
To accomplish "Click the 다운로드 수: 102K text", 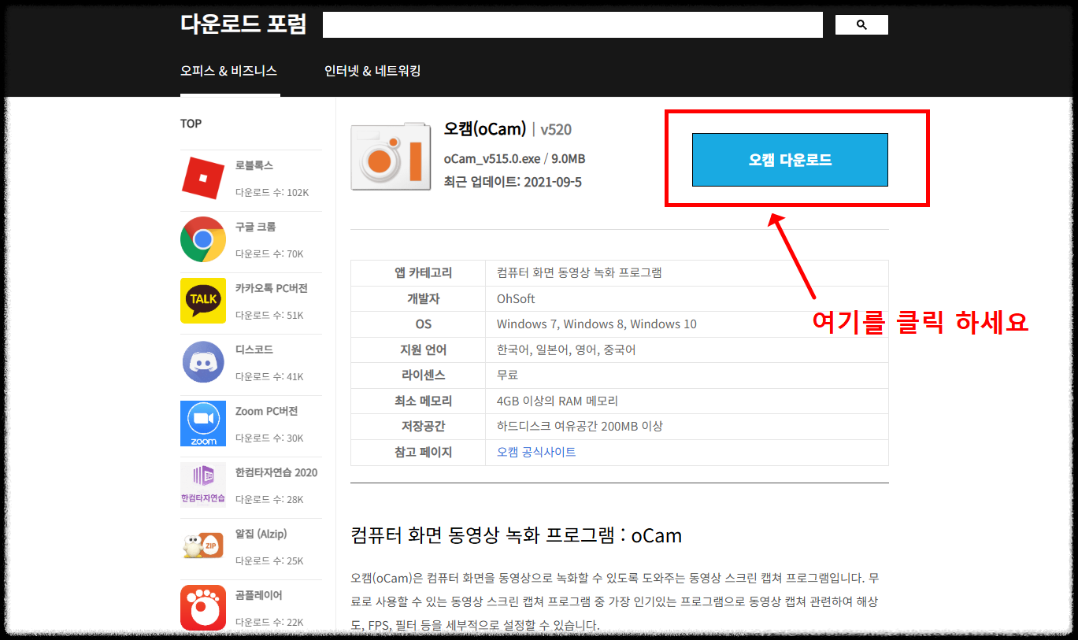I will (272, 192).
